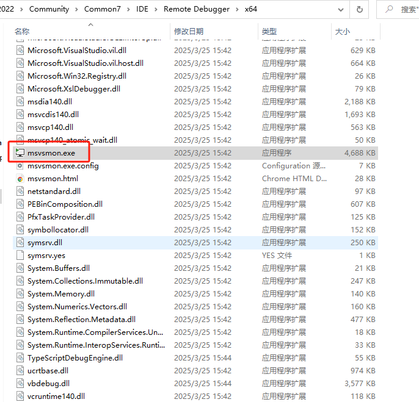Click the DLL icon beside symbollocator.dll

[x=20, y=229]
